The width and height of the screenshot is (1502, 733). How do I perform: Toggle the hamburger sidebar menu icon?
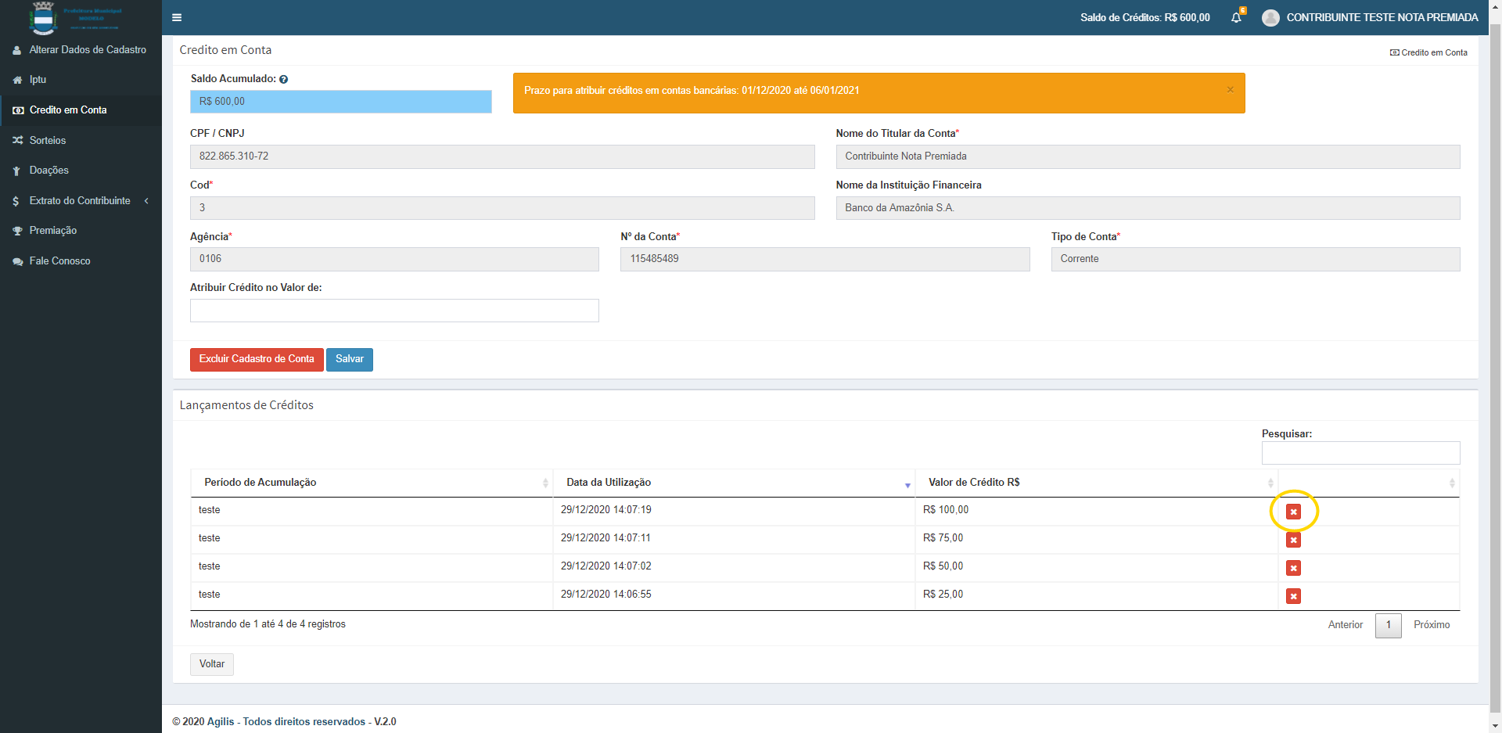pyautogui.click(x=177, y=17)
